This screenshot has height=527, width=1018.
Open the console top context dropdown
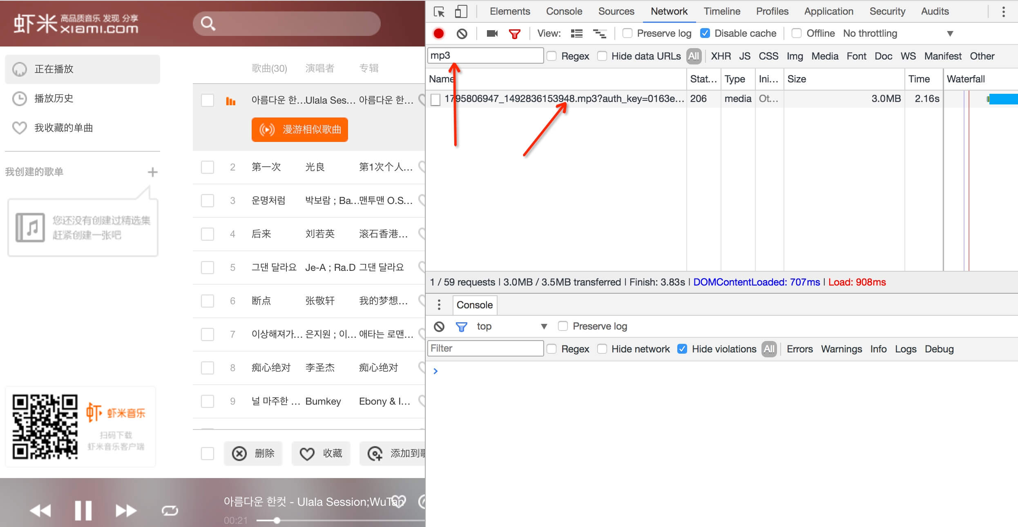click(511, 326)
